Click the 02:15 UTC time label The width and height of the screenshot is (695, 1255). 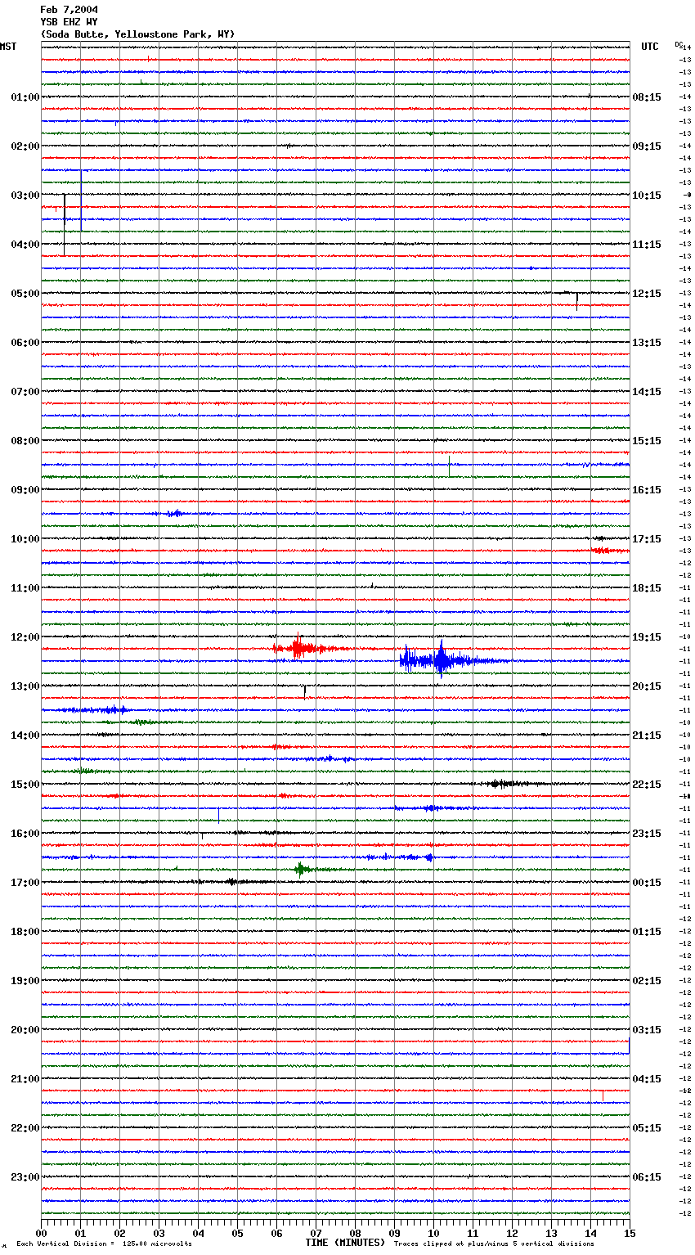click(647, 981)
